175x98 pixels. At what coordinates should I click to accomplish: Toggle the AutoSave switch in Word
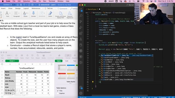[x=13, y=5]
